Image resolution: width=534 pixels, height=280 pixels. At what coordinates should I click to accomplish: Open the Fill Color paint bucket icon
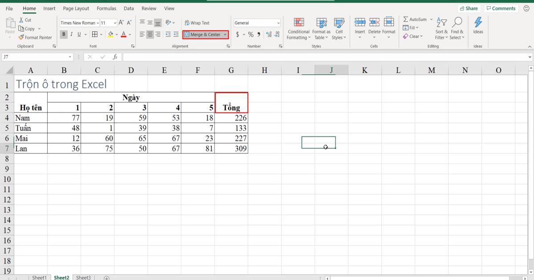pos(110,34)
